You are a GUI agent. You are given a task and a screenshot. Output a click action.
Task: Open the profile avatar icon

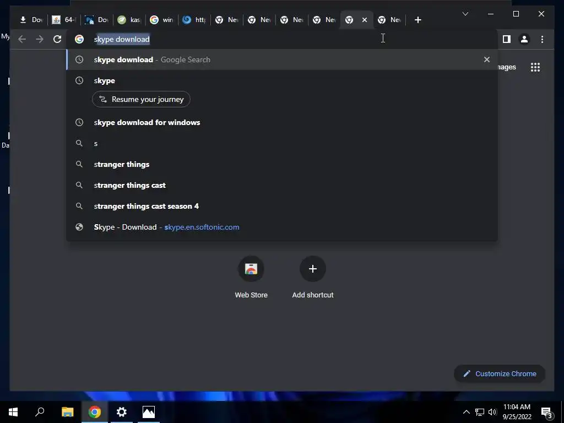[x=524, y=39]
